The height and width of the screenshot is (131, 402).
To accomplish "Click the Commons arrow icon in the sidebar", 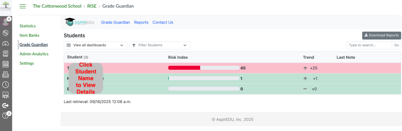I will tap(5, 105).
